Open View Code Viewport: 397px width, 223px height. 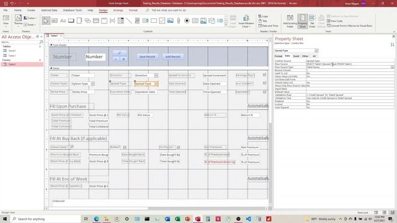(335, 21)
